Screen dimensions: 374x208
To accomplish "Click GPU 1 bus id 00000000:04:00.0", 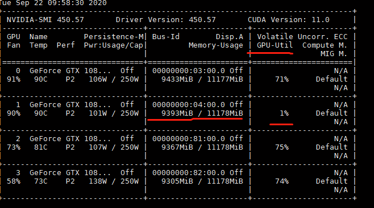I will (x=189, y=105).
